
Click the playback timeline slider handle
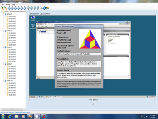[93, 104]
